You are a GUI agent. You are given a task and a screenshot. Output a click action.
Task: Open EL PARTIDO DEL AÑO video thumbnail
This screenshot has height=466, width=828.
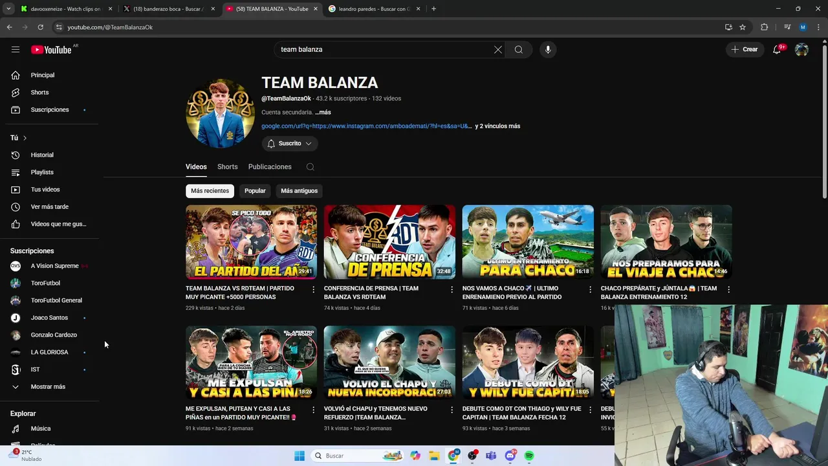click(x=251, y=242)
